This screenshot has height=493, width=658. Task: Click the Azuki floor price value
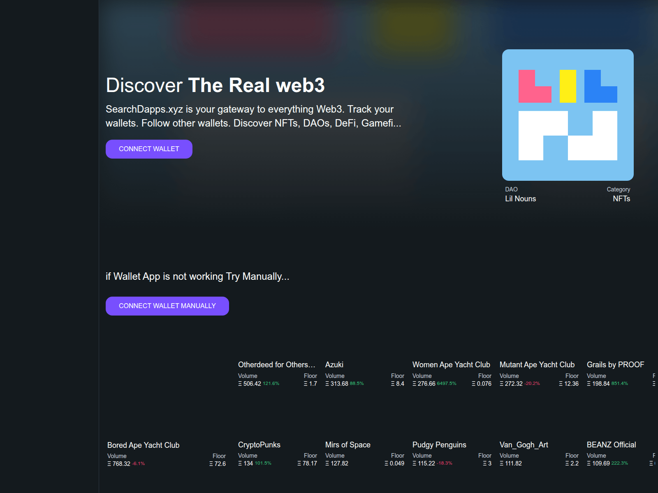pyautogui.click(x=395, y=383)
